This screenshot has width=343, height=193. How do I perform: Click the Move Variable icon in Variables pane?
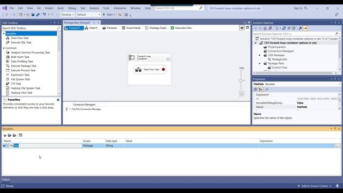[x=10, y=135]
